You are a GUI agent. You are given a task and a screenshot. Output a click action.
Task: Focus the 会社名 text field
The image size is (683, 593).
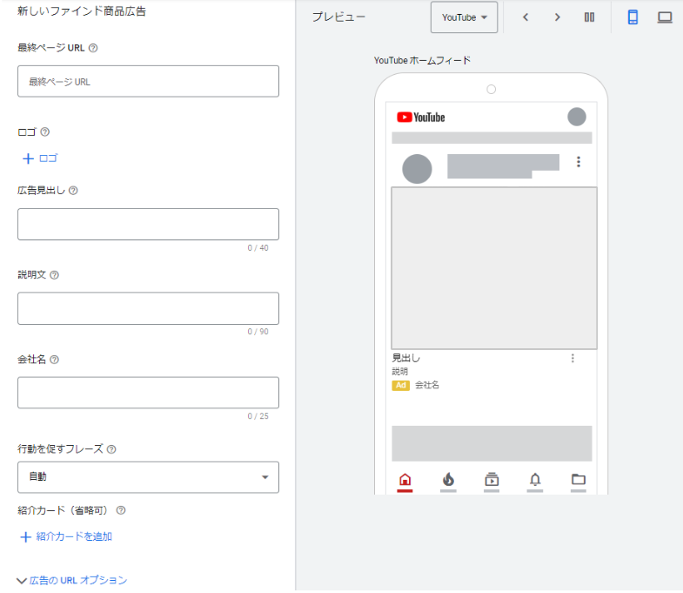point(148,393)
